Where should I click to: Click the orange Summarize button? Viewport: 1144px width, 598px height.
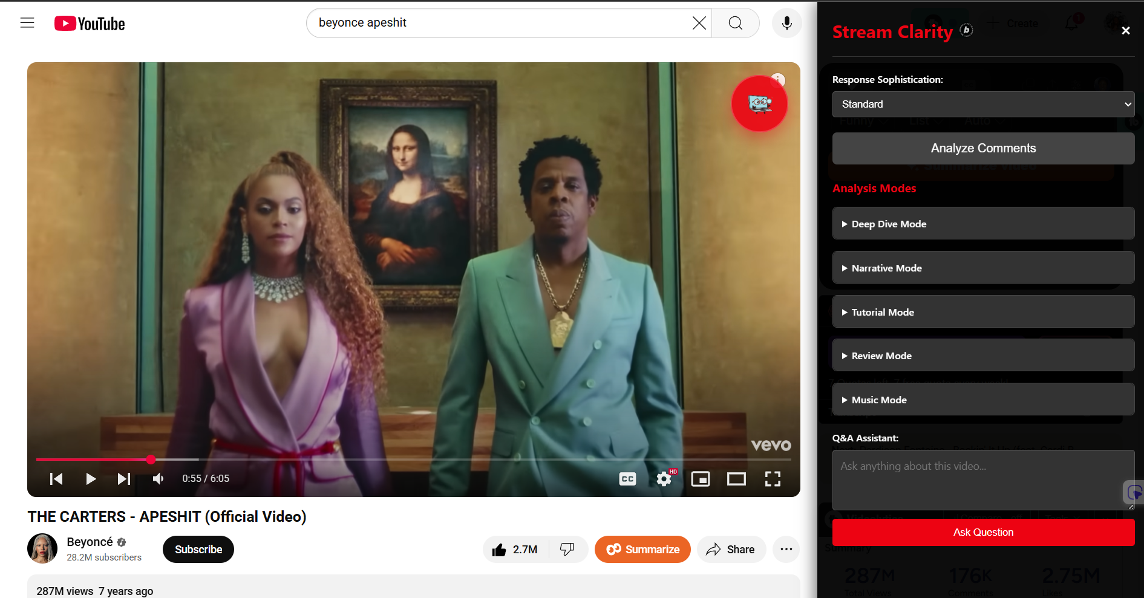642,549
